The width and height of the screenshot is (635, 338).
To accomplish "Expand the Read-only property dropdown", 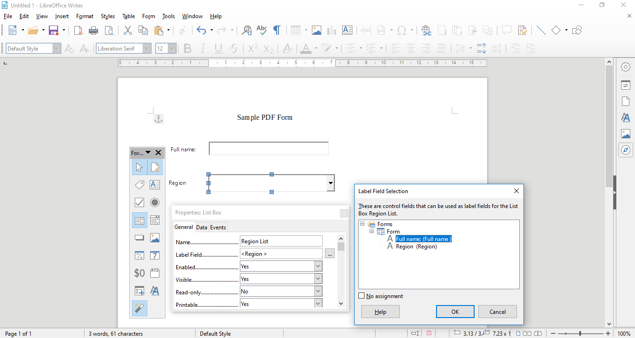I will coord(318,292).
